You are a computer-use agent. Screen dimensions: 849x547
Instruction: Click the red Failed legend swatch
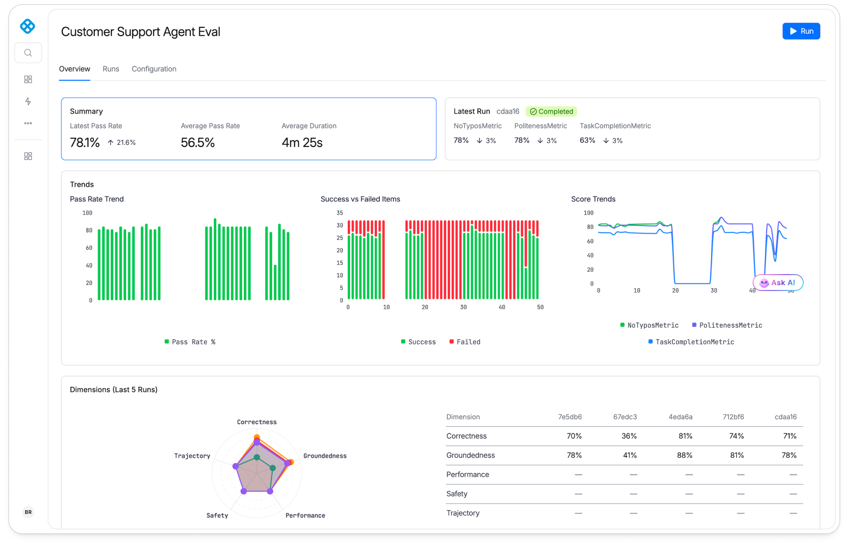coord(452,342)
